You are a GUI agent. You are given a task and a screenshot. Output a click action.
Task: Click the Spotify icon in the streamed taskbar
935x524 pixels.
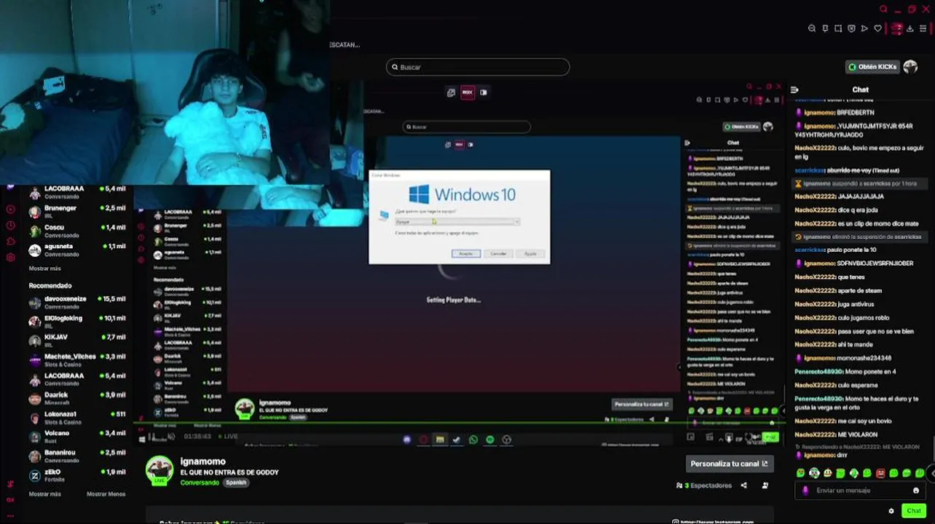[x=490, y=440]
